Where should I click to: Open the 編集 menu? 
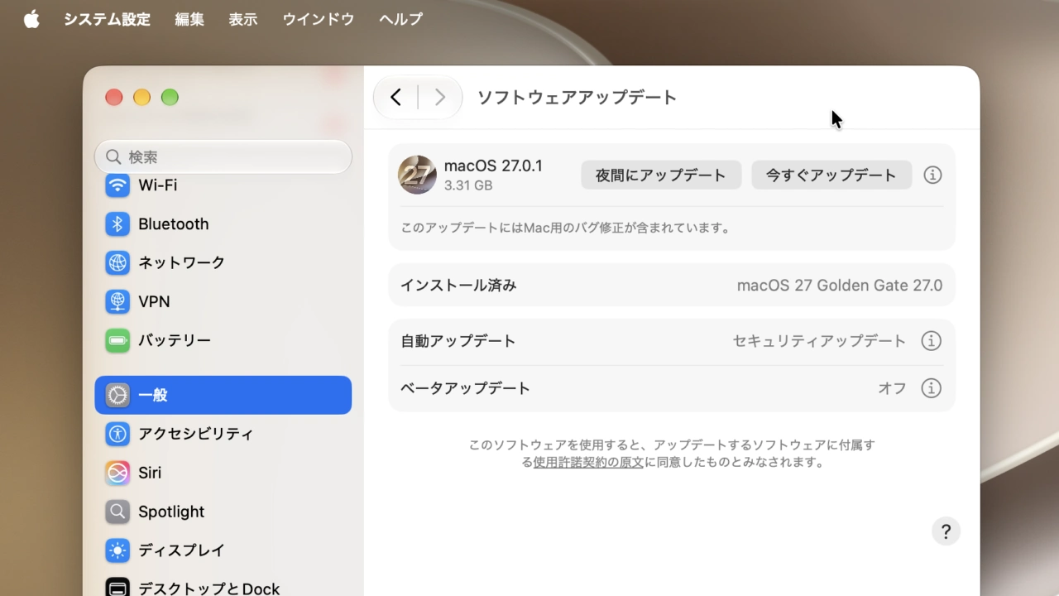[189, 19]
